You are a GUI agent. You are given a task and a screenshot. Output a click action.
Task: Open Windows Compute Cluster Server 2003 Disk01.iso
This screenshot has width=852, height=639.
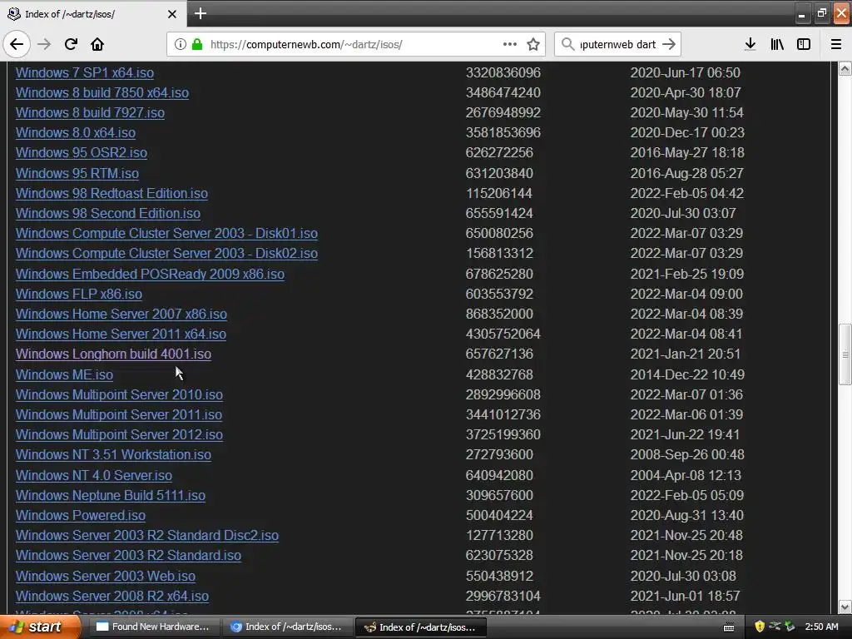click(166, 233)
